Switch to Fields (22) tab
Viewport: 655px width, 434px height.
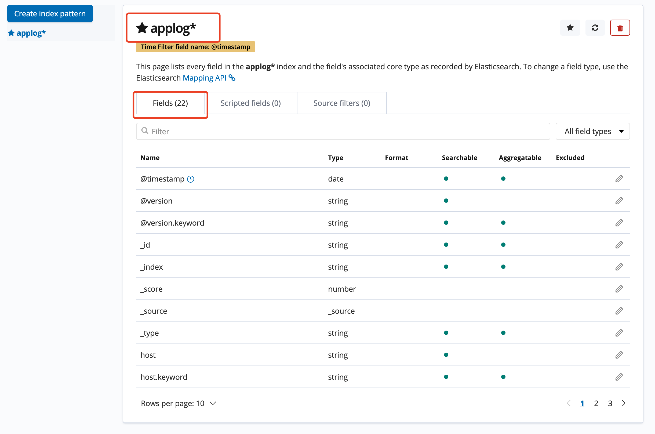coord(170,103)
